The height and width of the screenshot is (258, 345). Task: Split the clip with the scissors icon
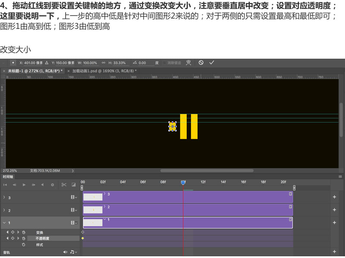64,185
